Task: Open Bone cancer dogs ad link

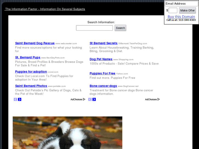Action: tap(103, 86)
